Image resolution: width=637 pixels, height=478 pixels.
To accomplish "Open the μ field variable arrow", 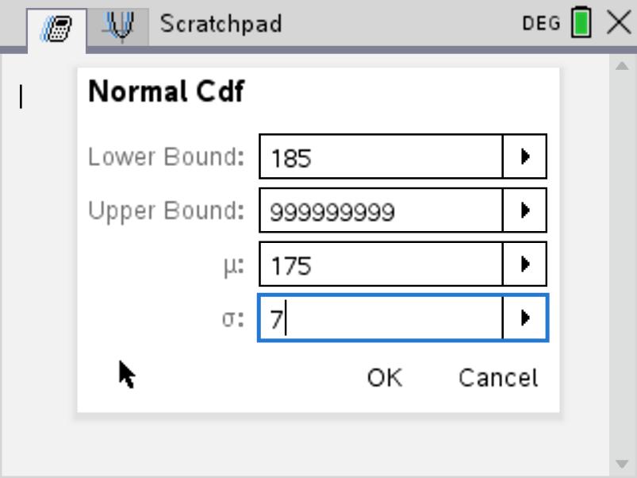I will point(524,264).
